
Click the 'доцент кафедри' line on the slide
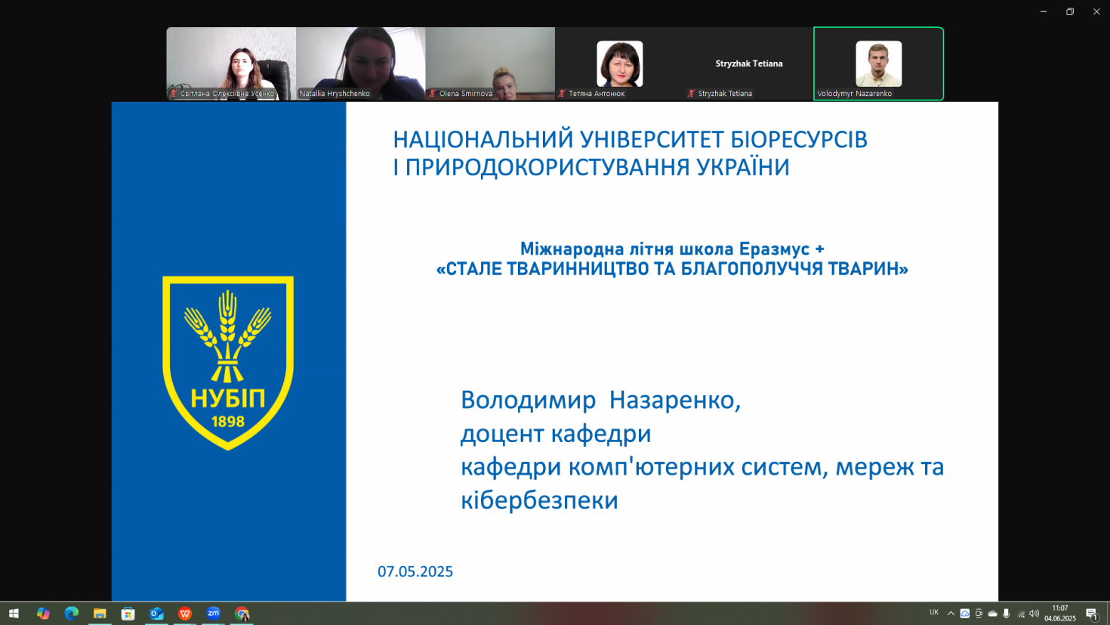coord(556,434)
